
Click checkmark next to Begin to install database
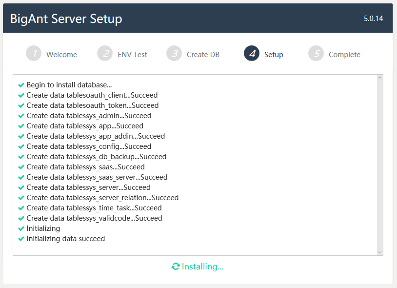point(21,85)
